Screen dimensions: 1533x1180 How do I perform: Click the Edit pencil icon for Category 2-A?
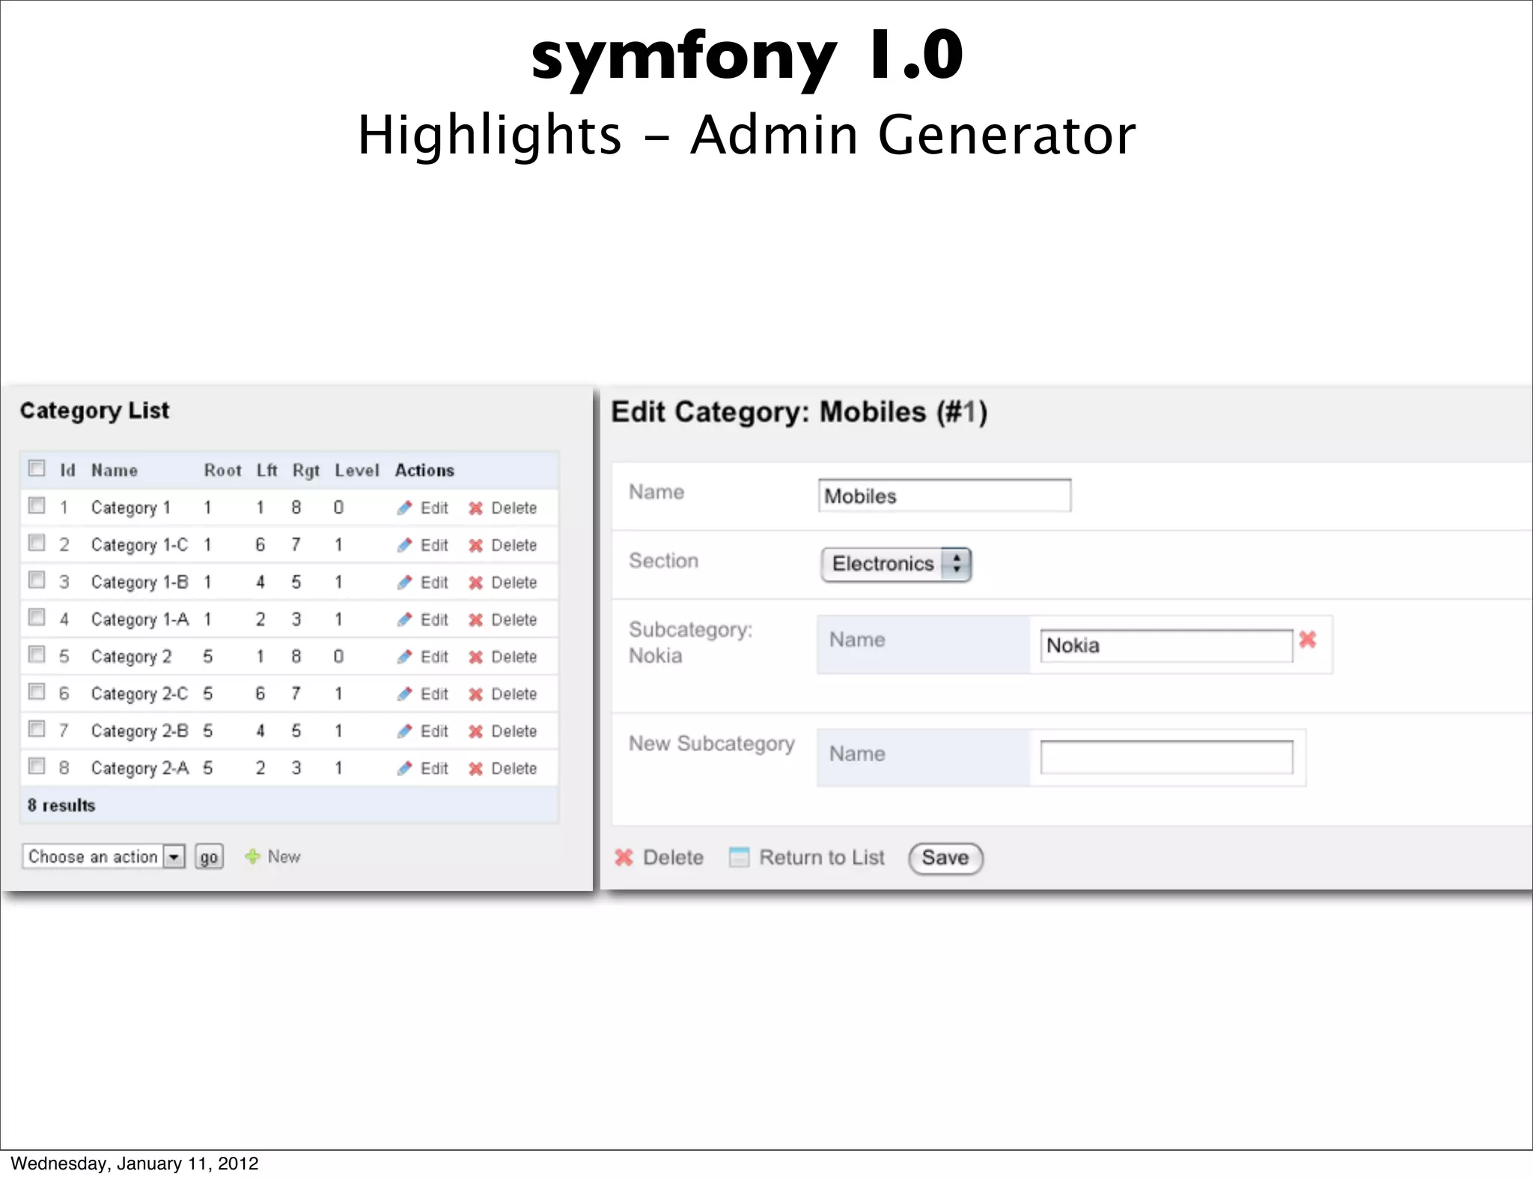point(404,768)
